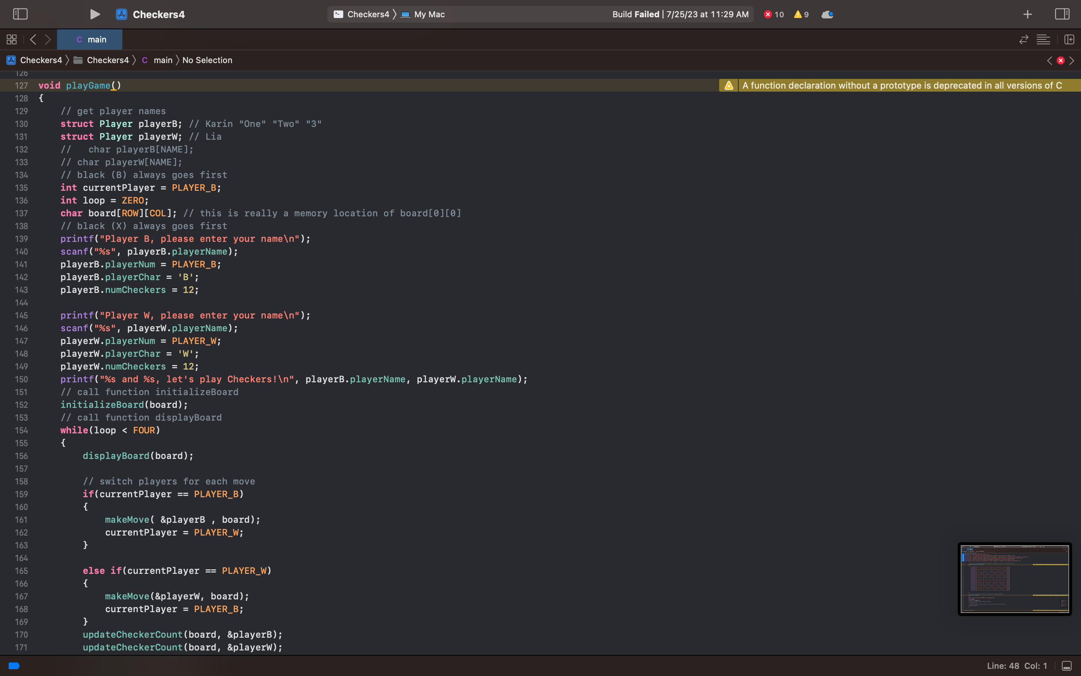Toggle the right inspector panel

pyautogui.click(x=1062, y=14)
